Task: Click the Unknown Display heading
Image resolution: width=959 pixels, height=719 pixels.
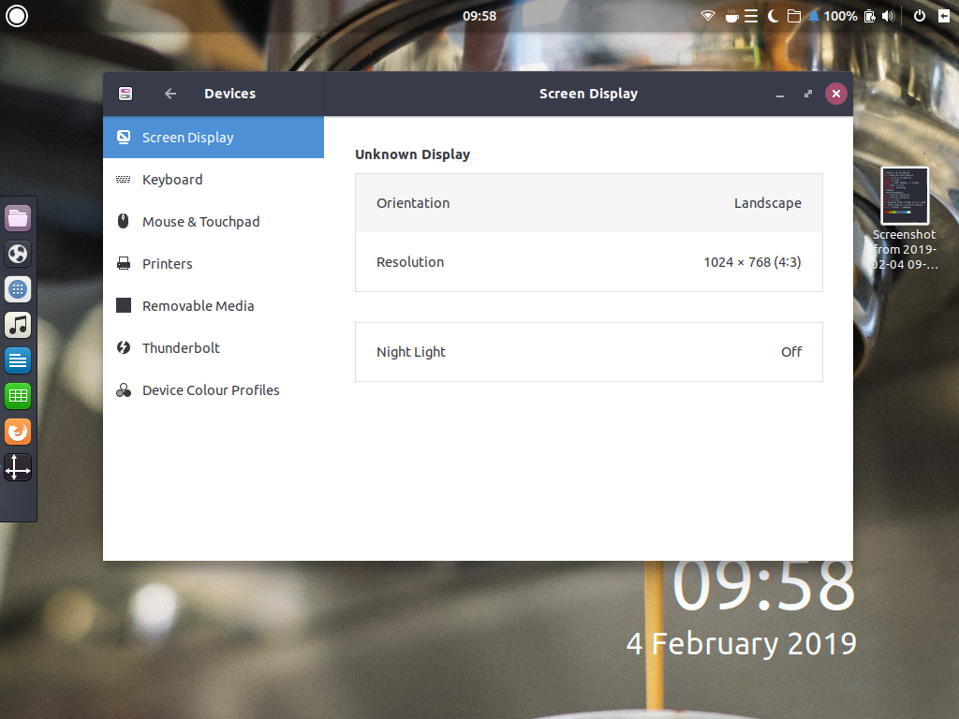Action: pyautogui.click(x=412, y=154)
